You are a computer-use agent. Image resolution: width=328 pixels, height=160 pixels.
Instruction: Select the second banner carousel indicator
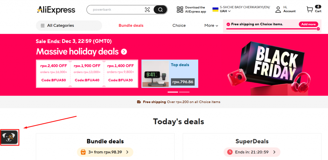point(184,92)
